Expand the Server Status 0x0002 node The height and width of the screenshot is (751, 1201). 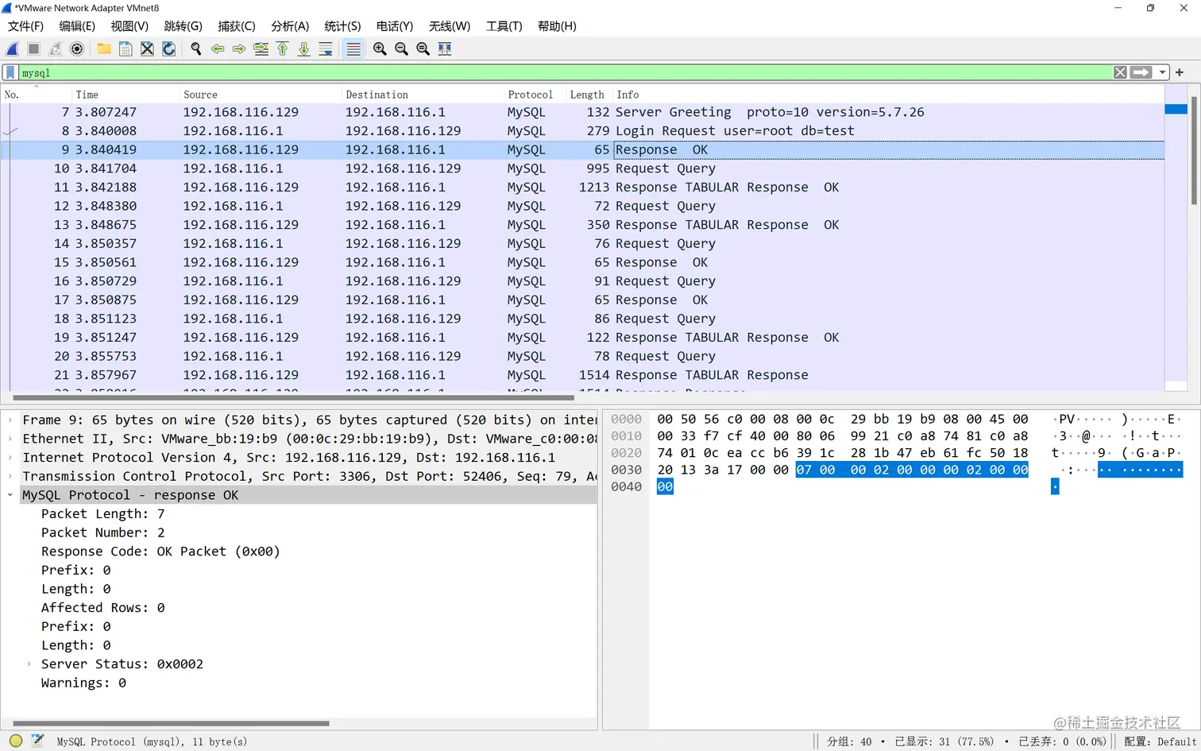29,664
